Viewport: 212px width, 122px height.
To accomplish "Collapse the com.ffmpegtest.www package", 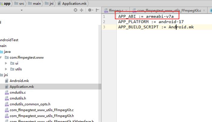I will [x=1, y=57].
